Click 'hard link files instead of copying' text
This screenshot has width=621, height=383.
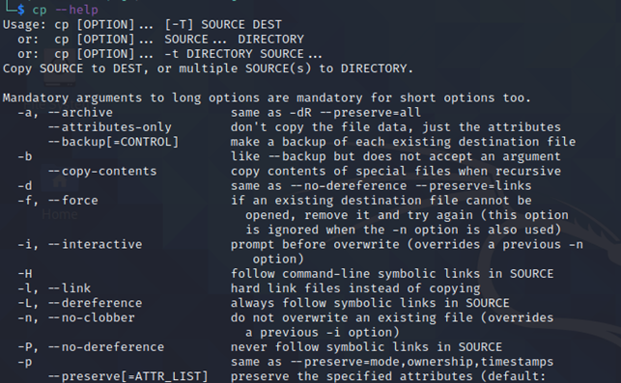point(355,288)
